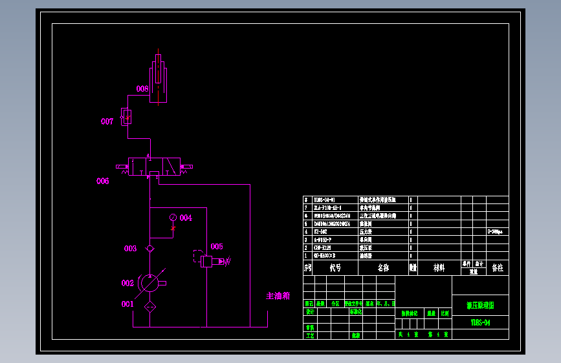This screenshot has height=363, width=561.
Task: Select the '备注' column header
Action: (x=498, y=267)
